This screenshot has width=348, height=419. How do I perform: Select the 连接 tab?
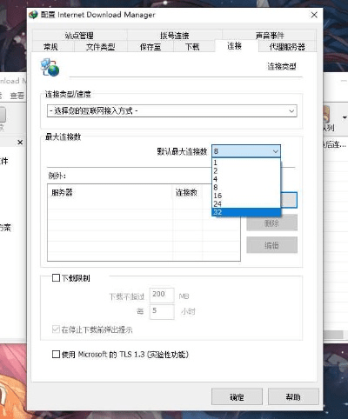[234, 46]
